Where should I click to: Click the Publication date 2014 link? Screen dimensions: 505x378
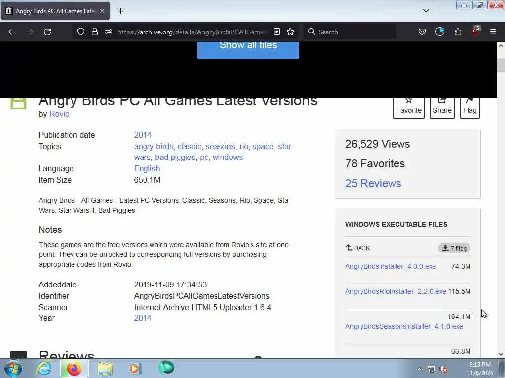click(143, 135)
